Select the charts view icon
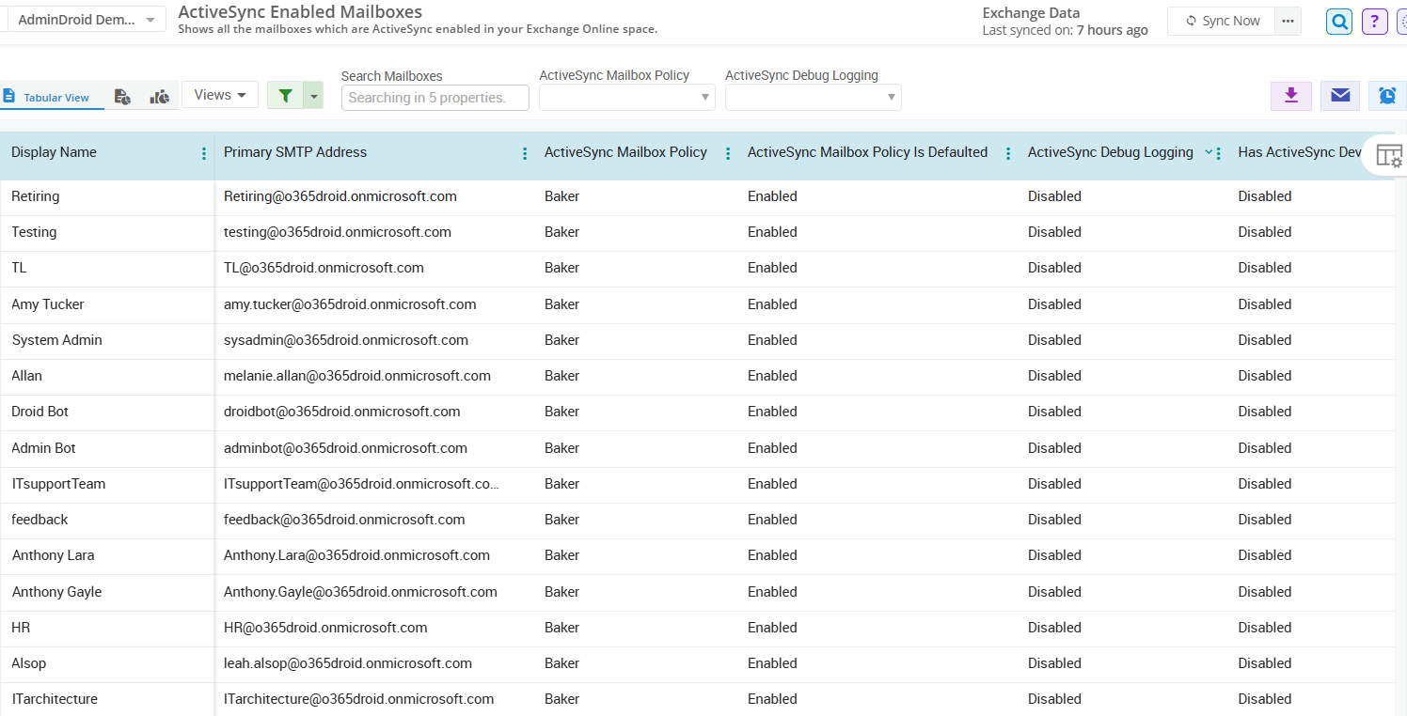The height and width of the screenshot is (716, 1407). 158,96
